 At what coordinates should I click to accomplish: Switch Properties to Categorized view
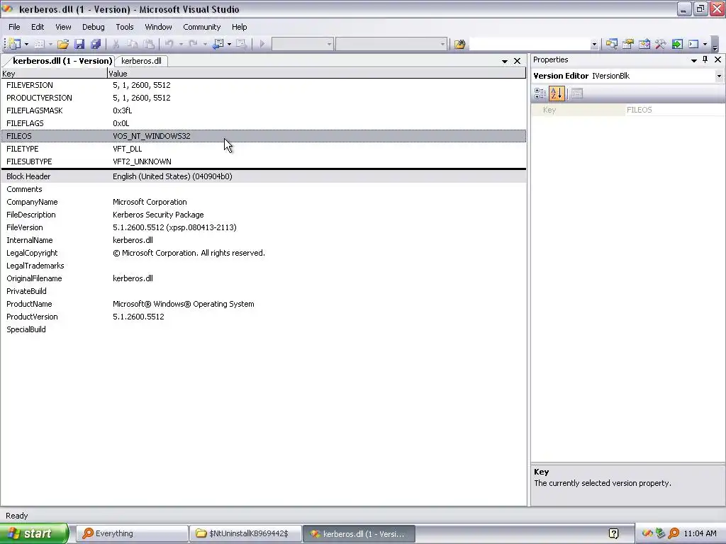point(540,93)
